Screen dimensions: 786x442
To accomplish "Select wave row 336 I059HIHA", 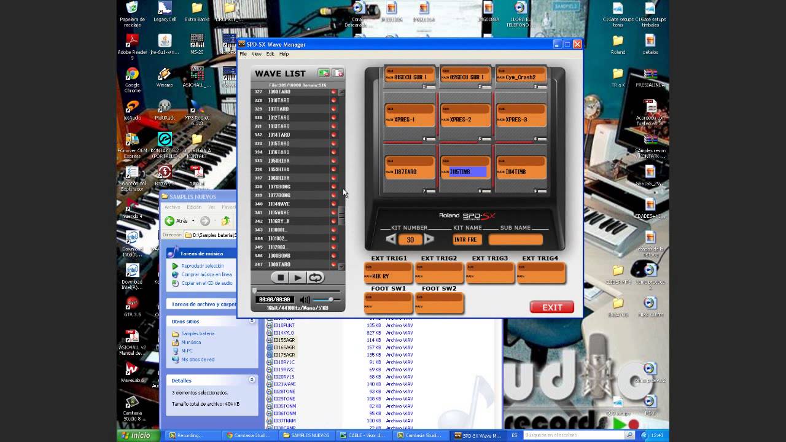I will [294, 169].
